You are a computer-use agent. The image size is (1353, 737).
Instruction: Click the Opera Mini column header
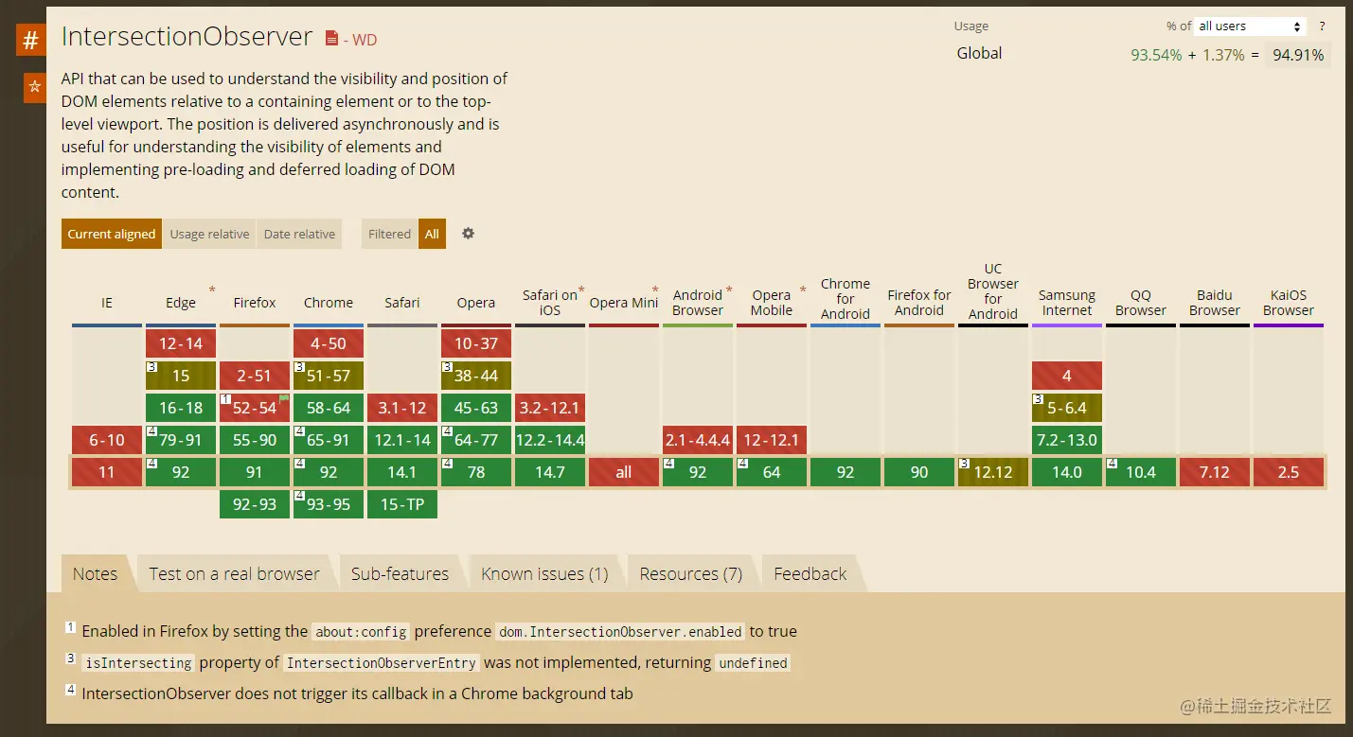pos(624,303)
